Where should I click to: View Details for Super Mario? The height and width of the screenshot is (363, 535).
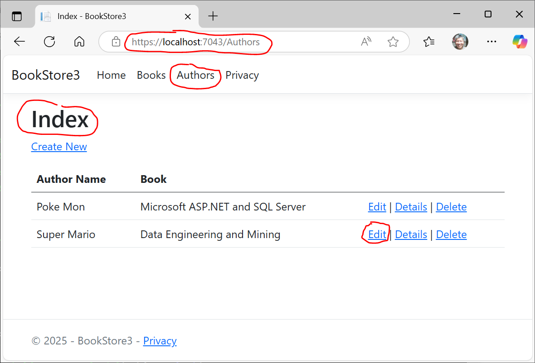(x=411, y=234)
